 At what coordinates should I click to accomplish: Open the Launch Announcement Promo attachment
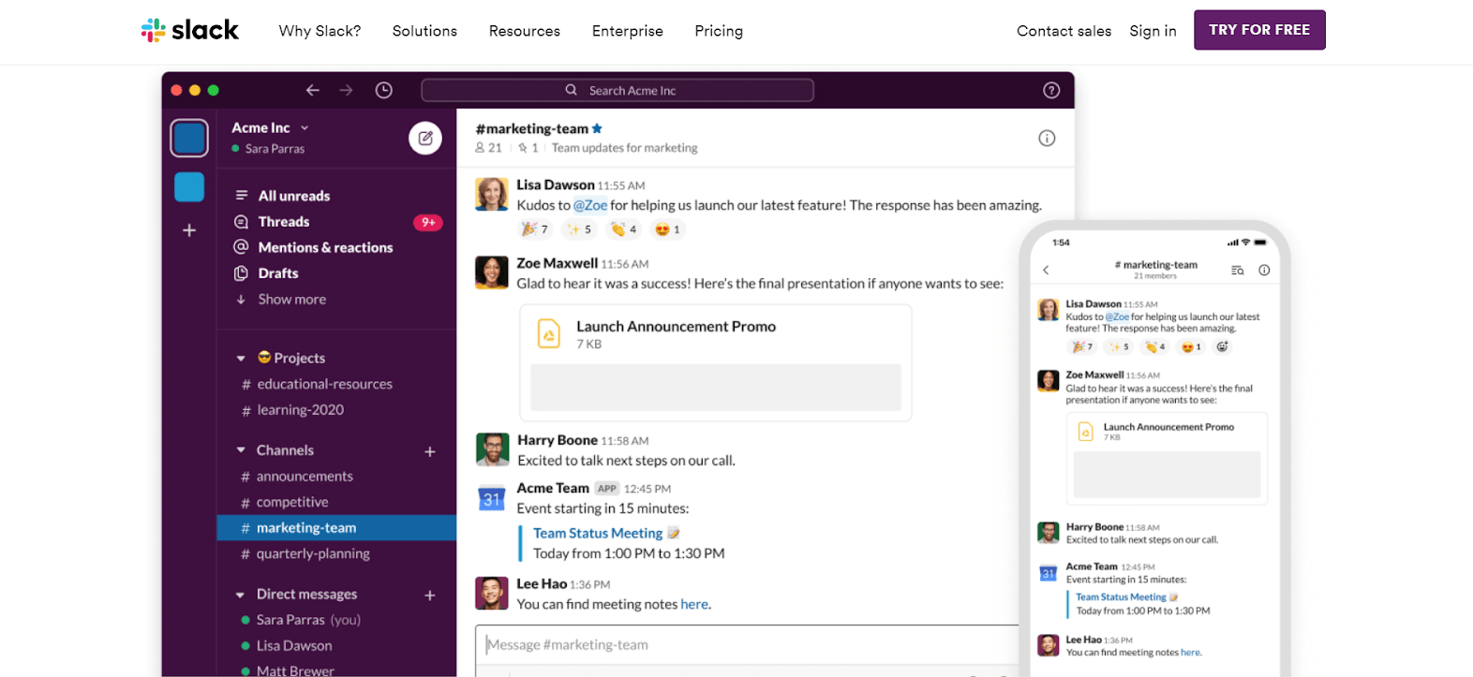pos(715,363)
